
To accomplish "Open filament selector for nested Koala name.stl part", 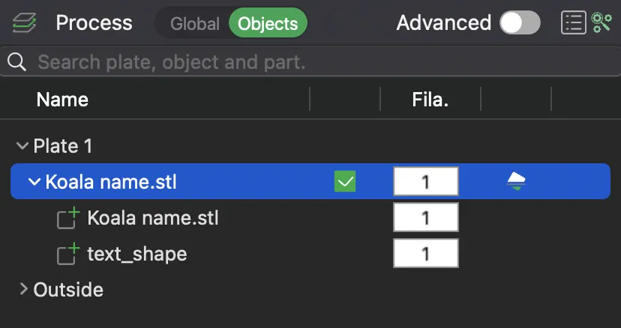I will tap(426, 217).
